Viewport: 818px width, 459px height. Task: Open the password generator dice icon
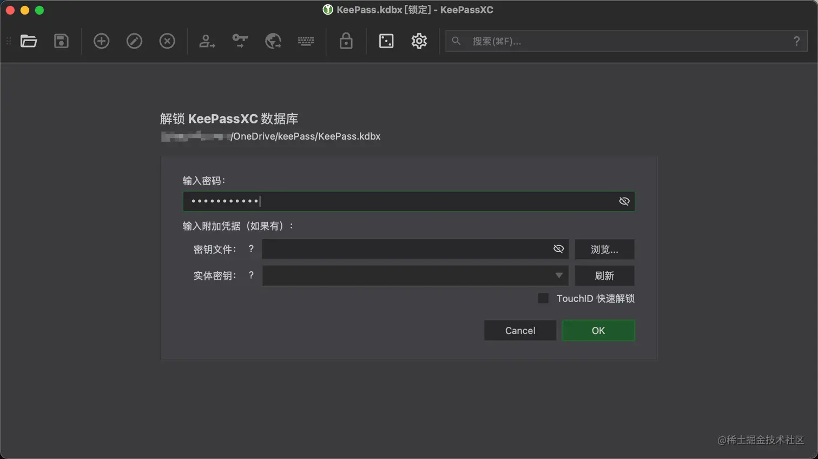386,41
